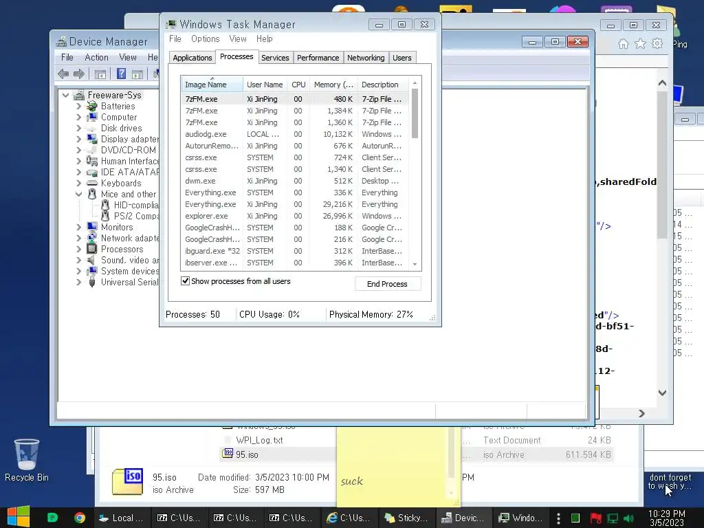704x528 pixels.
Task: Select the Processors chip icon
Action: click(x=92, y=249)
